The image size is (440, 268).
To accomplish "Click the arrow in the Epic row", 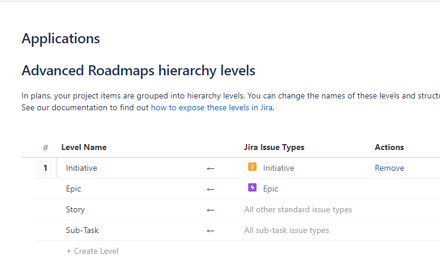I will (x=210, y=189).
